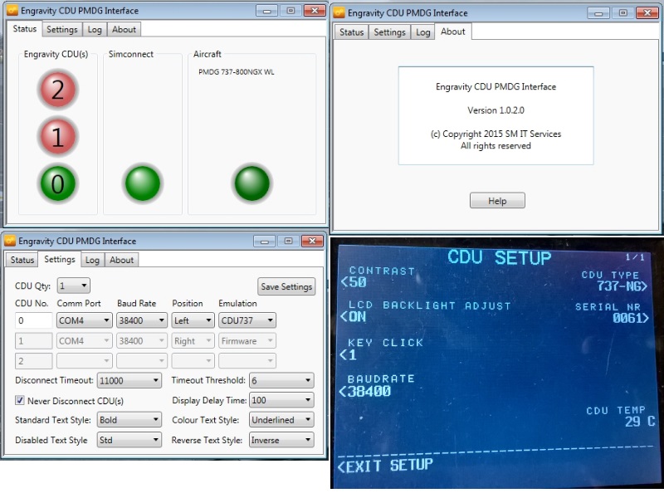Click the red CDU 1 status indicator
Screen dimensions: 664x498
[57, 137]
